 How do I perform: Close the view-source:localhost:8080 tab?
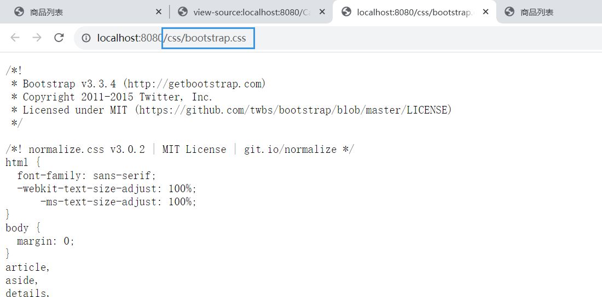(x=322, y=12)
